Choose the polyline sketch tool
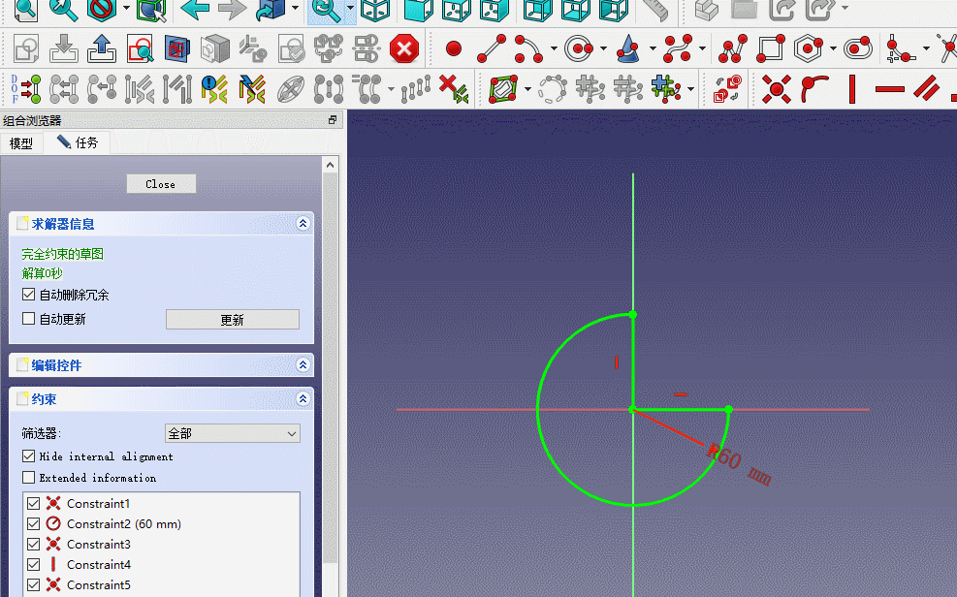 click(x=732, y=48)
